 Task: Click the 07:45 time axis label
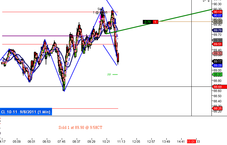click(x=61, y=142)
